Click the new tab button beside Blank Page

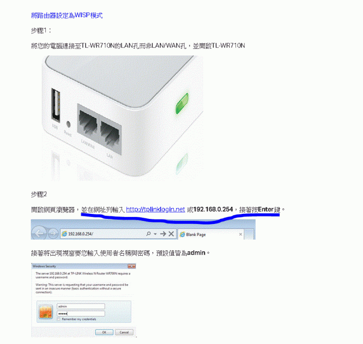[249, 235]
